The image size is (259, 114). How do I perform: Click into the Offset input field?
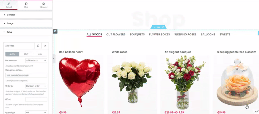tap(36, 99)
